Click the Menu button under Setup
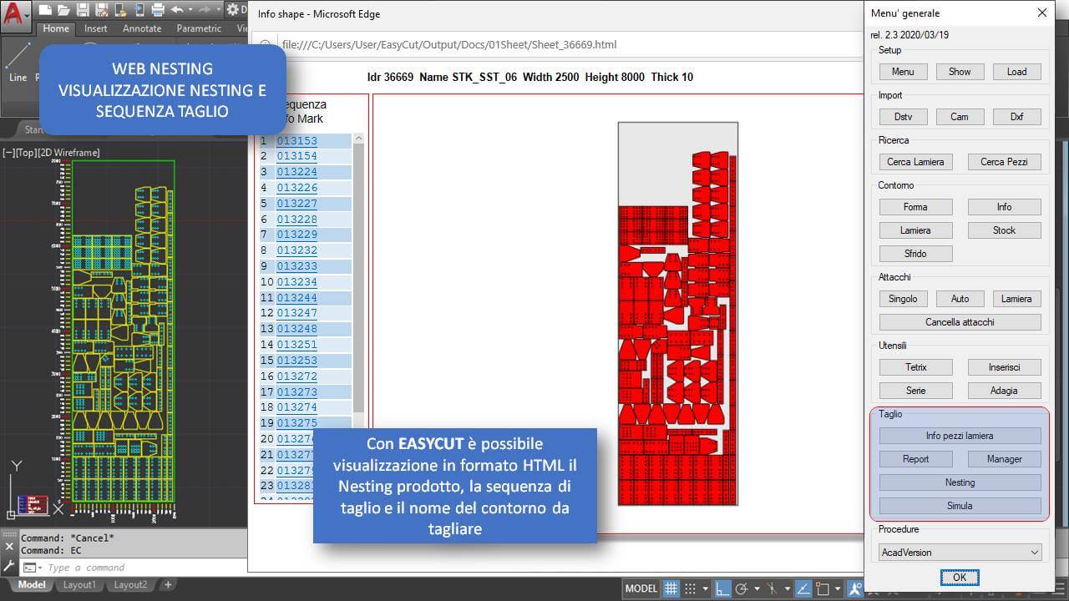Screen dimensions: 1069x601 coord(903,72)
